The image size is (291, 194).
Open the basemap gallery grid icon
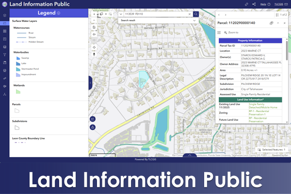point(5,31)
